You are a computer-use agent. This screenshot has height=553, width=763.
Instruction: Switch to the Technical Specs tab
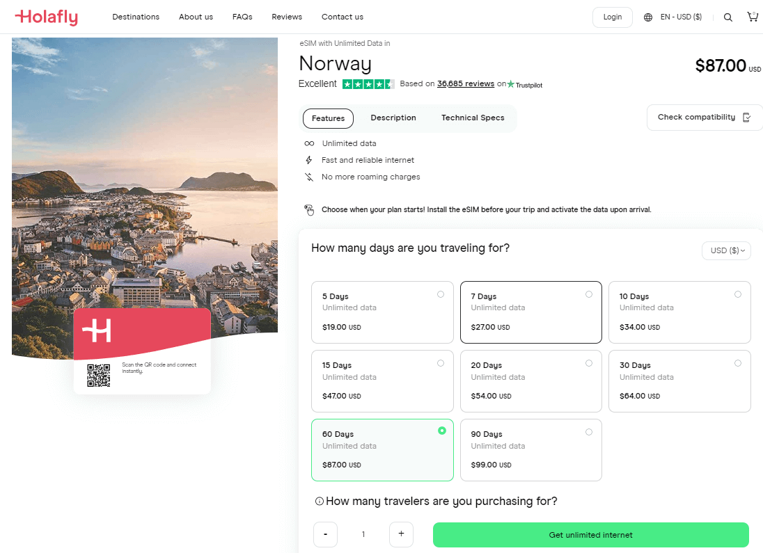pyautogui.click(x=473, y=118)
